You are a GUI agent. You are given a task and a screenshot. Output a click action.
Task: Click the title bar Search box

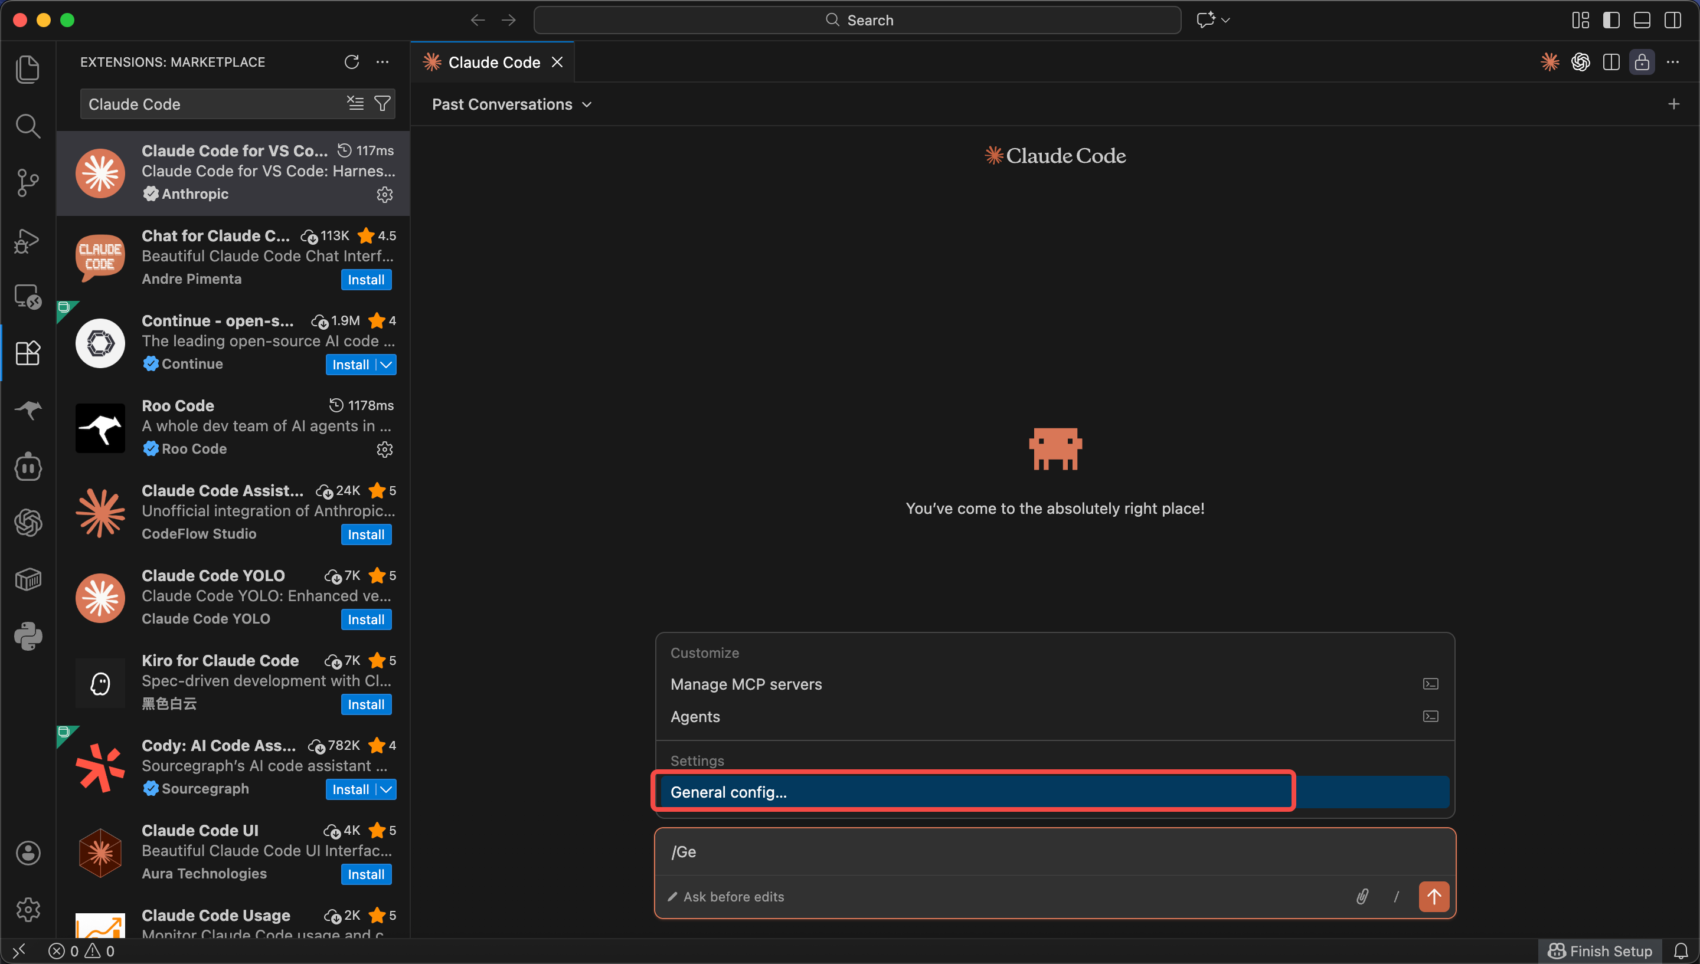click(857, 20)
